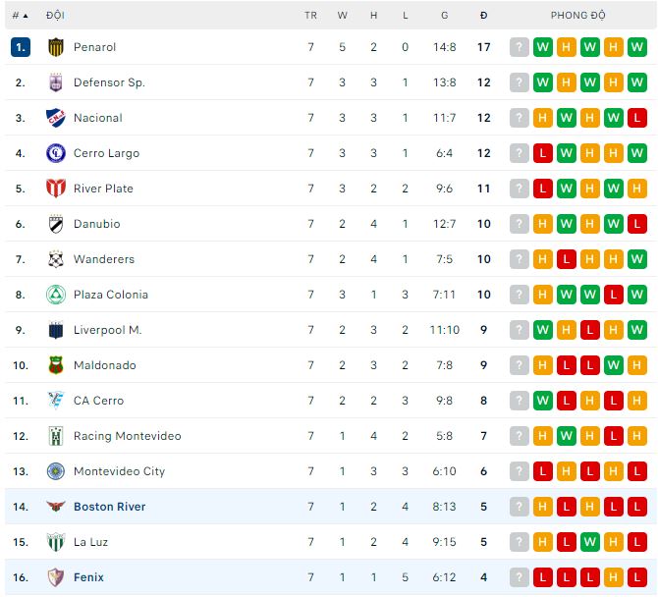The image size is (658, 597).
Task: Click the Danubio team logo
Action: tap(55, 224)
